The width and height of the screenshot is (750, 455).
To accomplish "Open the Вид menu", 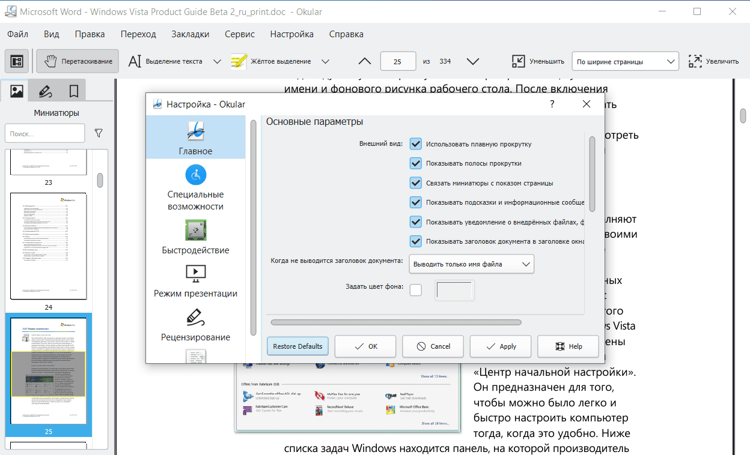I will [x=52, y=34].
